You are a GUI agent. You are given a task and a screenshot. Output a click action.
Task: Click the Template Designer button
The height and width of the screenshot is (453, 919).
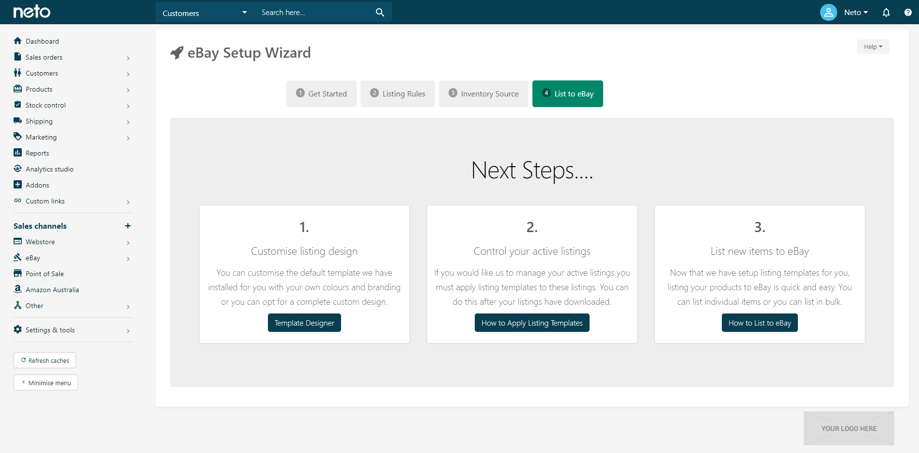304,323
